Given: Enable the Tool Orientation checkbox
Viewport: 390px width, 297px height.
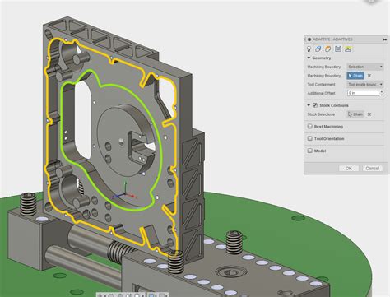Looking at the screenshot, I should (x=310, y=138).
